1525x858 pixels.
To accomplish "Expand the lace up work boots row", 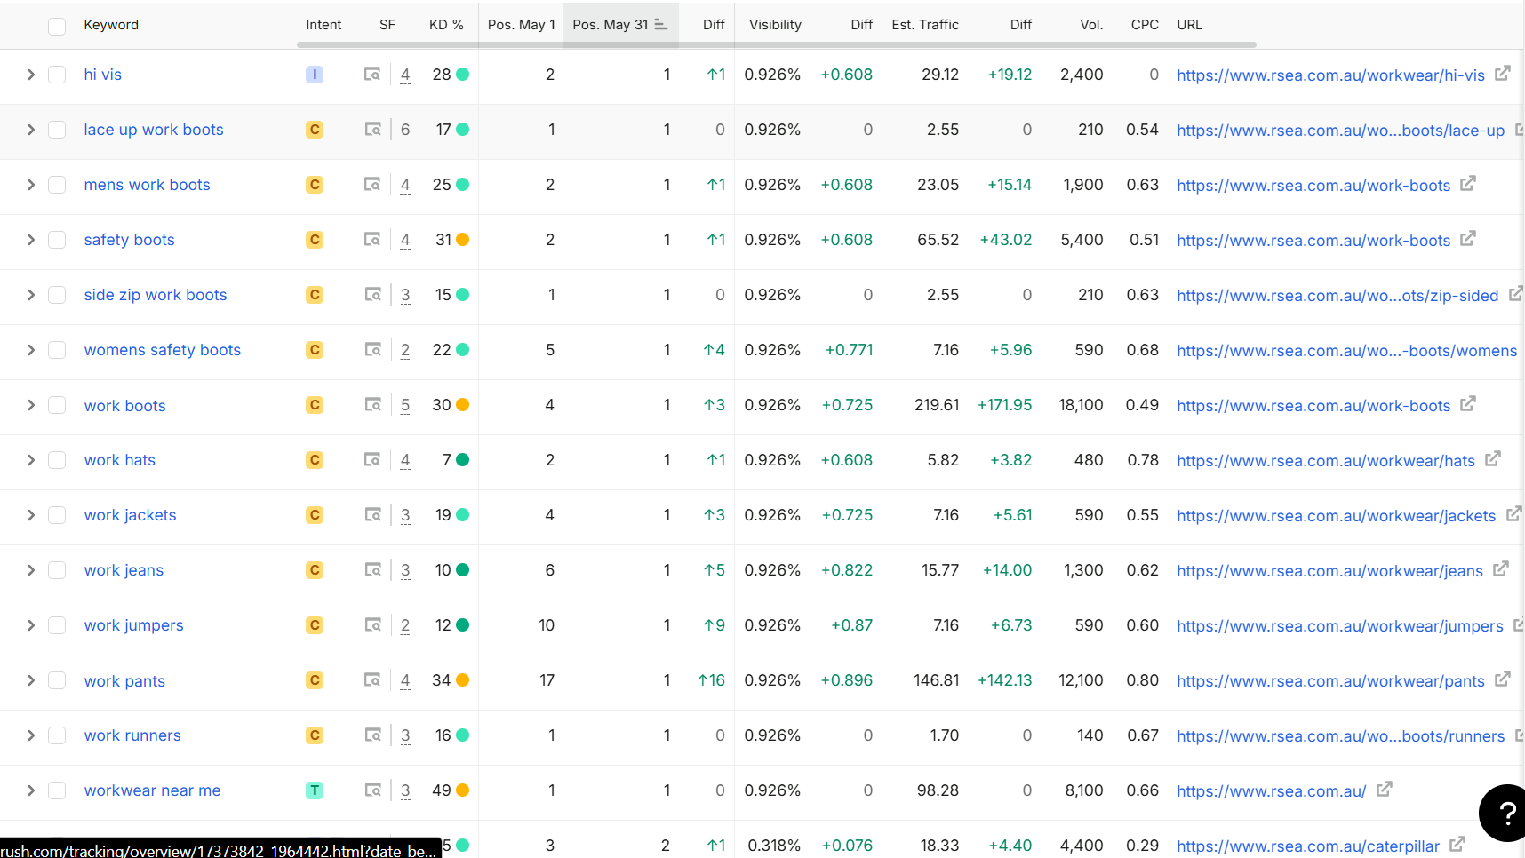I will [x=31, y=130].
